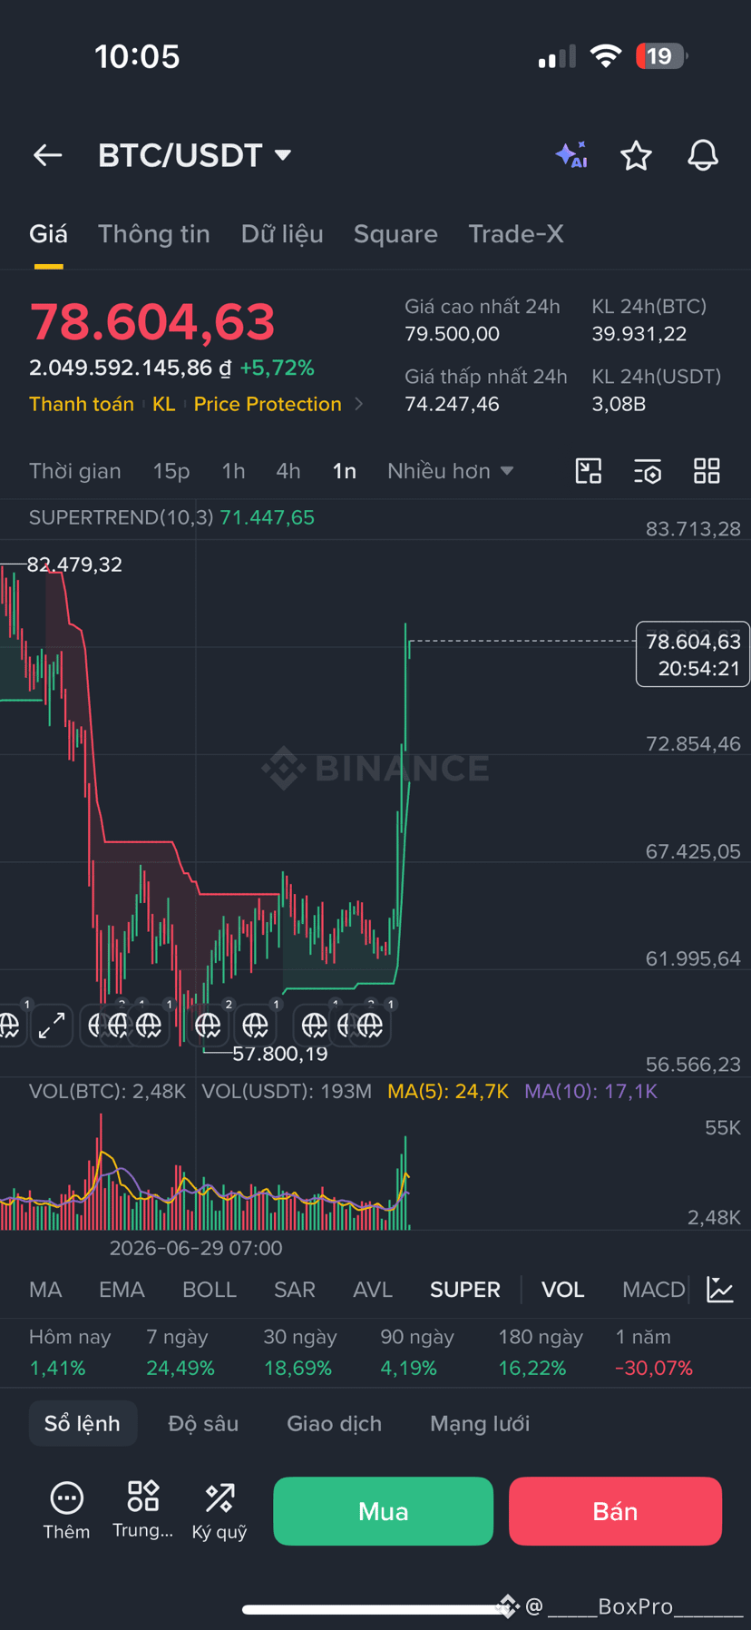This screenshot has width=751, height=1630.
Task: Toggle MA indicator
Action: [x=45, y=1290]
